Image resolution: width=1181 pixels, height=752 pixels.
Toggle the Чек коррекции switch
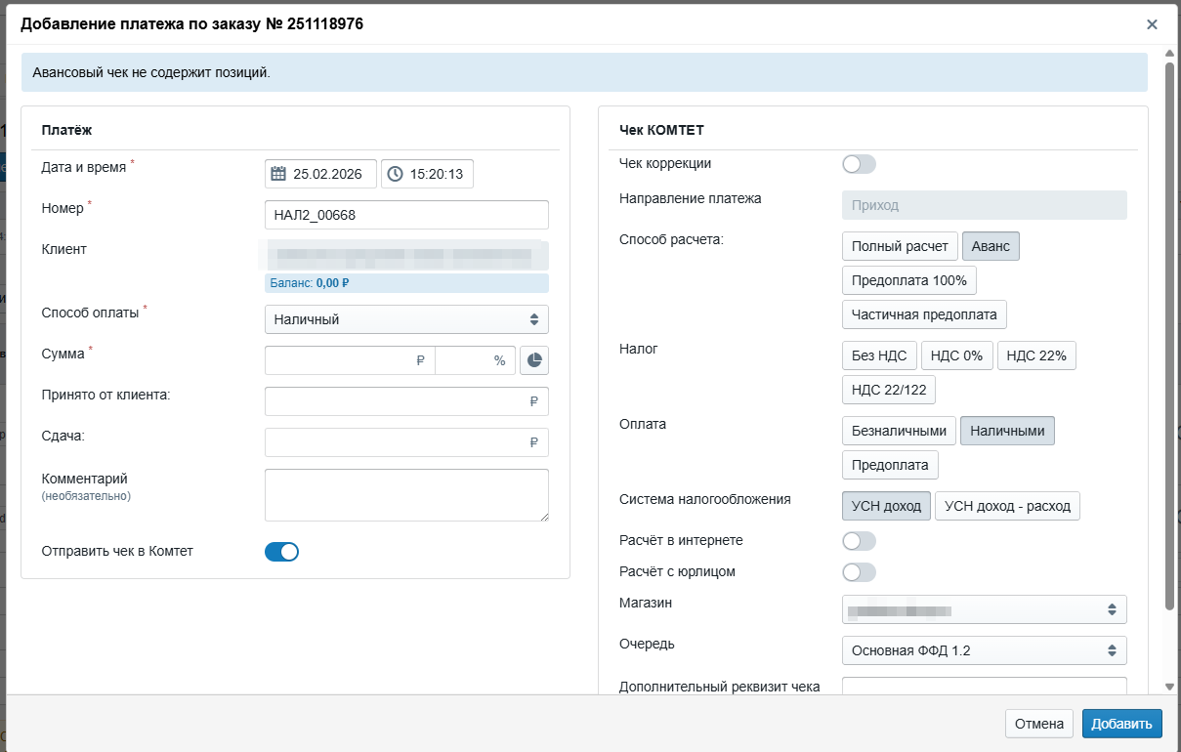click(860, 164)
